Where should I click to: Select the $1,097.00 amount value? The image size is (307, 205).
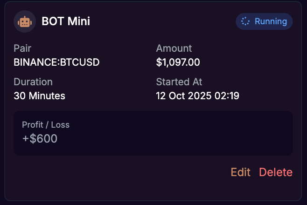coord(178,62)
